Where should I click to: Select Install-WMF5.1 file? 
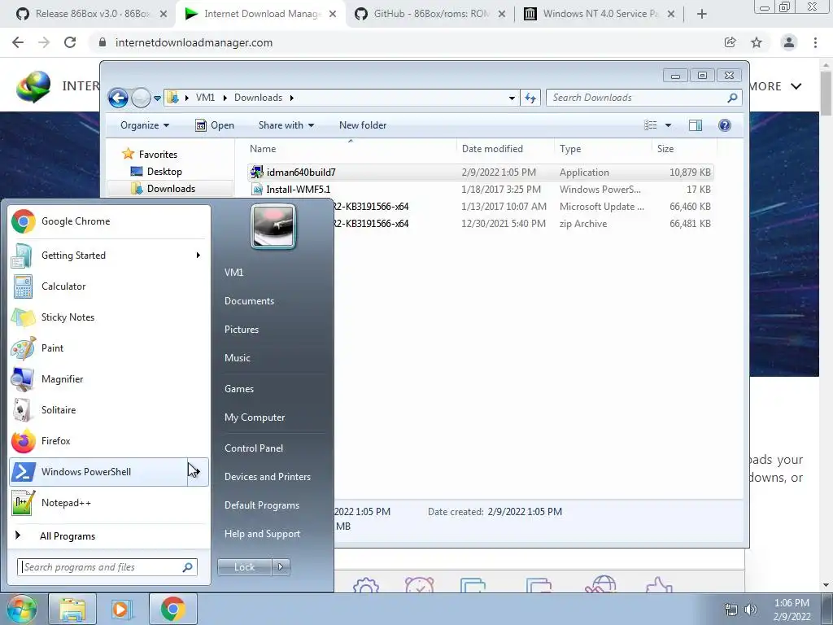pyautogui.click(x=480, y=189)
